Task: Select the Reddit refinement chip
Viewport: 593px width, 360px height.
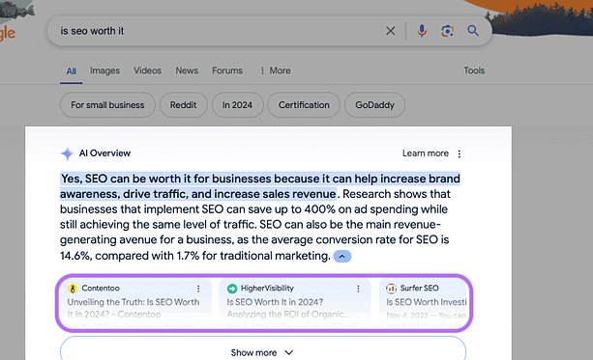Action: pos(184,105)
